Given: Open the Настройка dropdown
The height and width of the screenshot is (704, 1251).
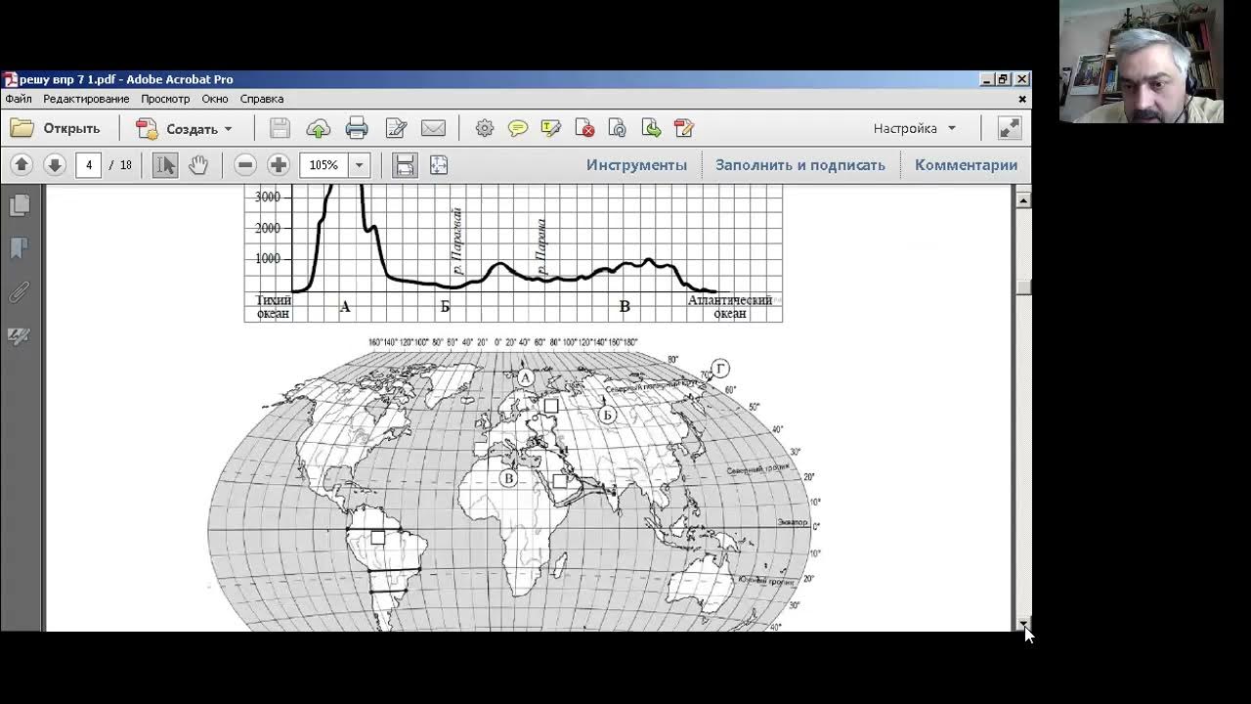Looking at the screenshot, I should [x=915, y=128].
